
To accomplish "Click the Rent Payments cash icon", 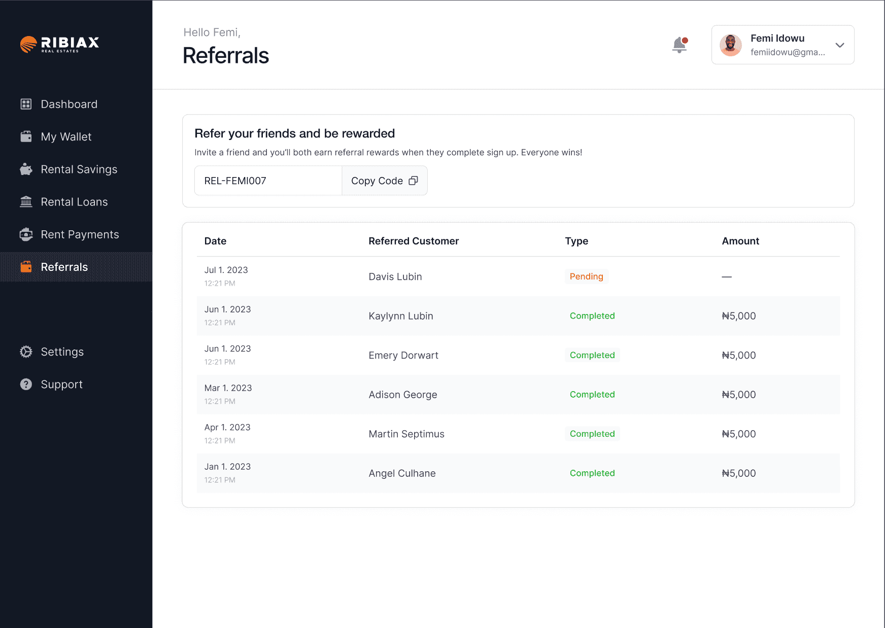I will point(26,234).
